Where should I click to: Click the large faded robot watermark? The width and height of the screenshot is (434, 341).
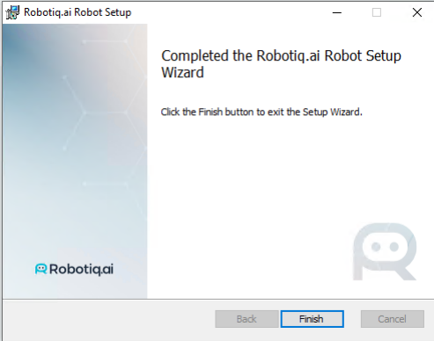pyautogui.click(x=385, y=251)
